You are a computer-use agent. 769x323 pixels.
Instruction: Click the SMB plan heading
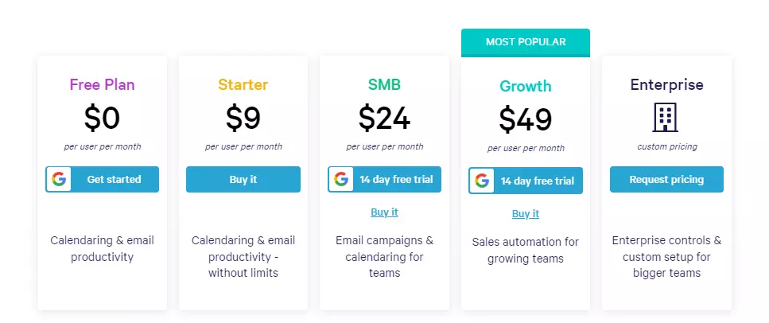point(385,84)
